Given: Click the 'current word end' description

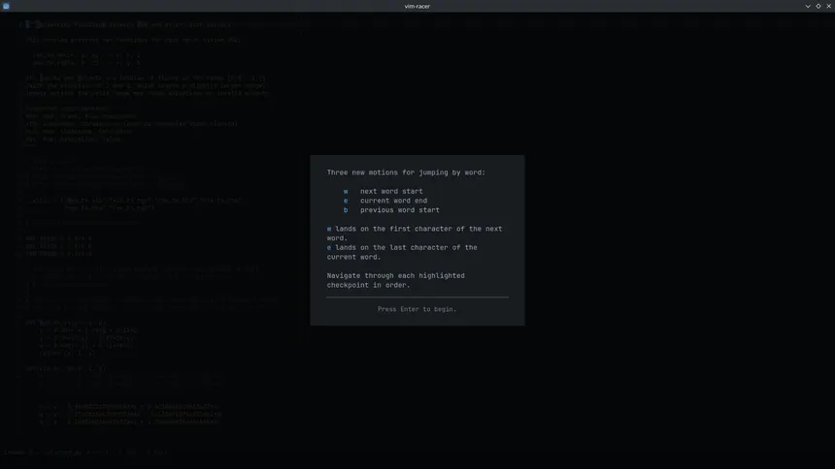Looking at the screenshot, I should [x=393, y=201].
